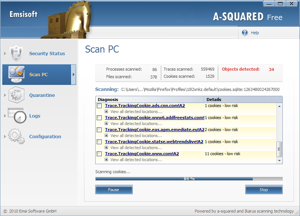
Task: Click the Powered by a-squared and Ikarus text
Action: [244, 211]
